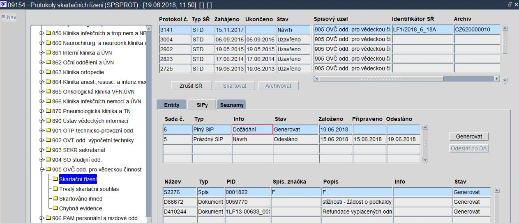Click the Dožádání info field

coord(252,130)
